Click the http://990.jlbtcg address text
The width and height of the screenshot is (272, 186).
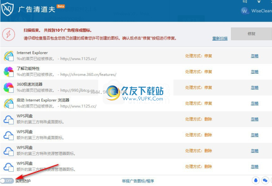[77, 90]
